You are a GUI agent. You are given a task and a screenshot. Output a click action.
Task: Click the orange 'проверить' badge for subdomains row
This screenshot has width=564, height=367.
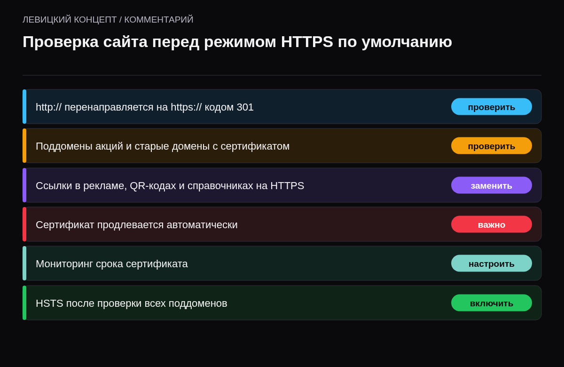[492, 146]
